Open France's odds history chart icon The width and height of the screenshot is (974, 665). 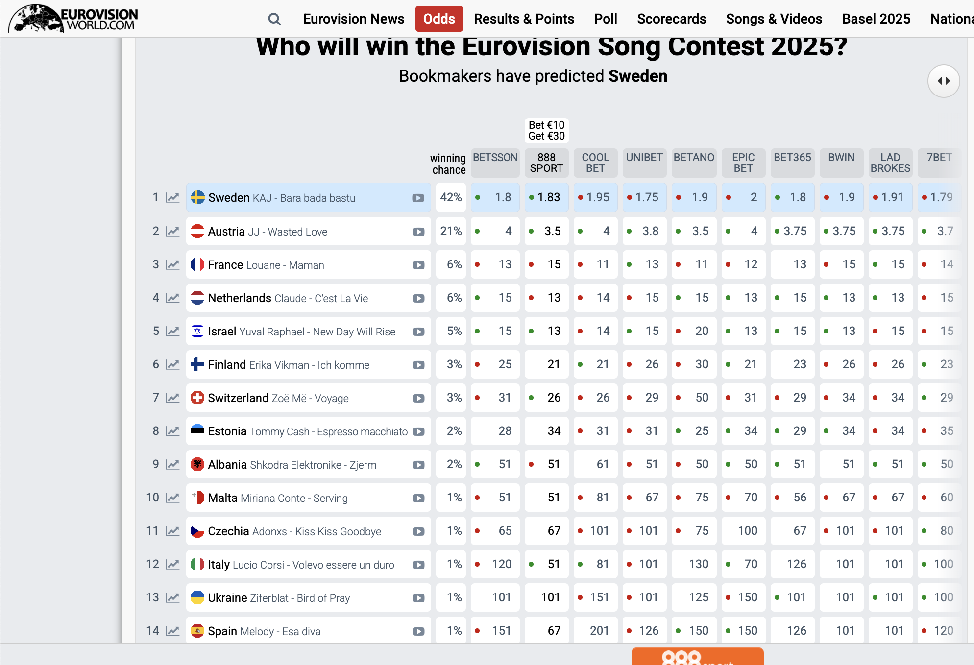coord(172,265)
